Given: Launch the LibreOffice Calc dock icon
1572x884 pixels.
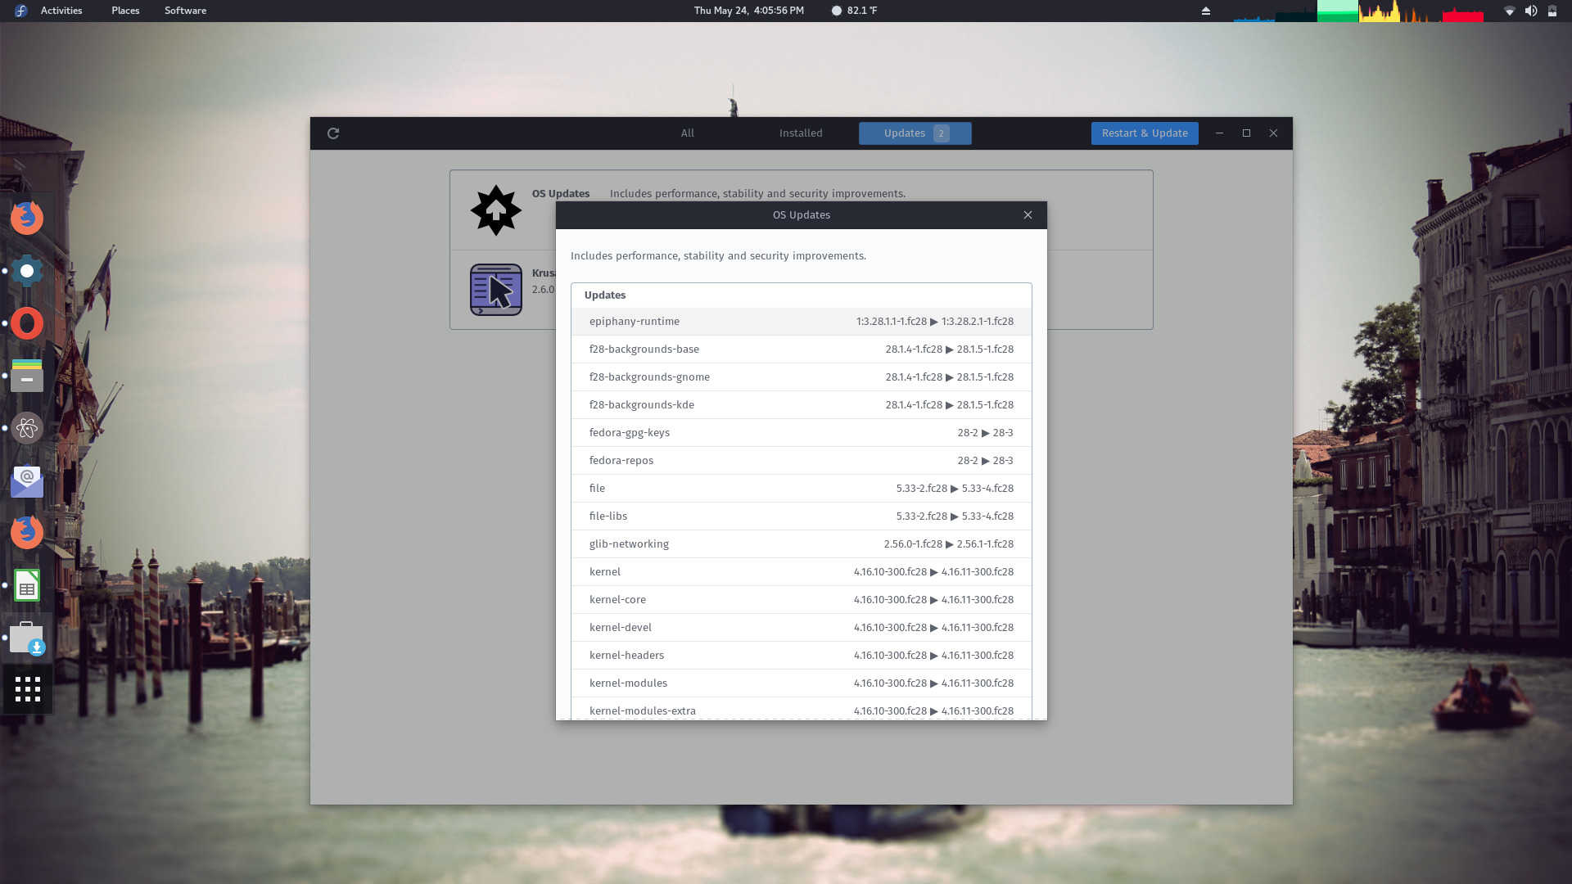Looking at the screenshot, I should pos(27,585).
